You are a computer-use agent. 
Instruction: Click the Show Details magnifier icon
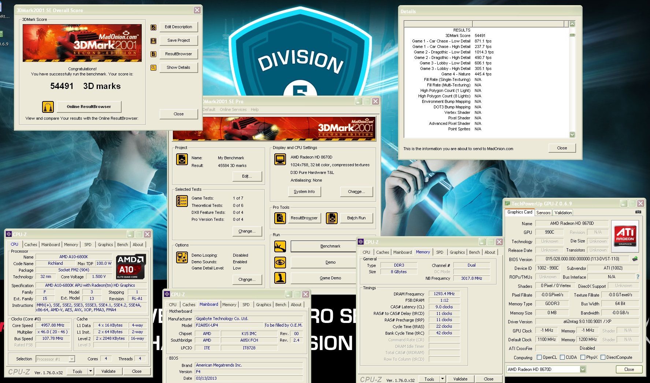click(153, 68)
